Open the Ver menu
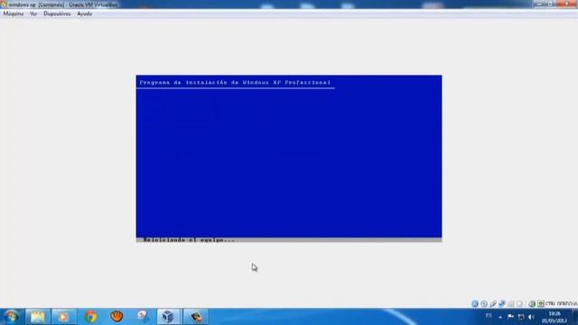This screenshot has width=578, height=325. coord(33,14)
